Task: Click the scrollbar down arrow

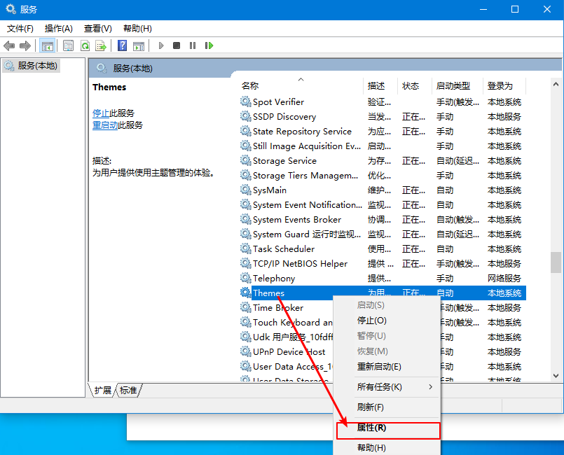Action: pyautogui.click(x=556, y=376)
